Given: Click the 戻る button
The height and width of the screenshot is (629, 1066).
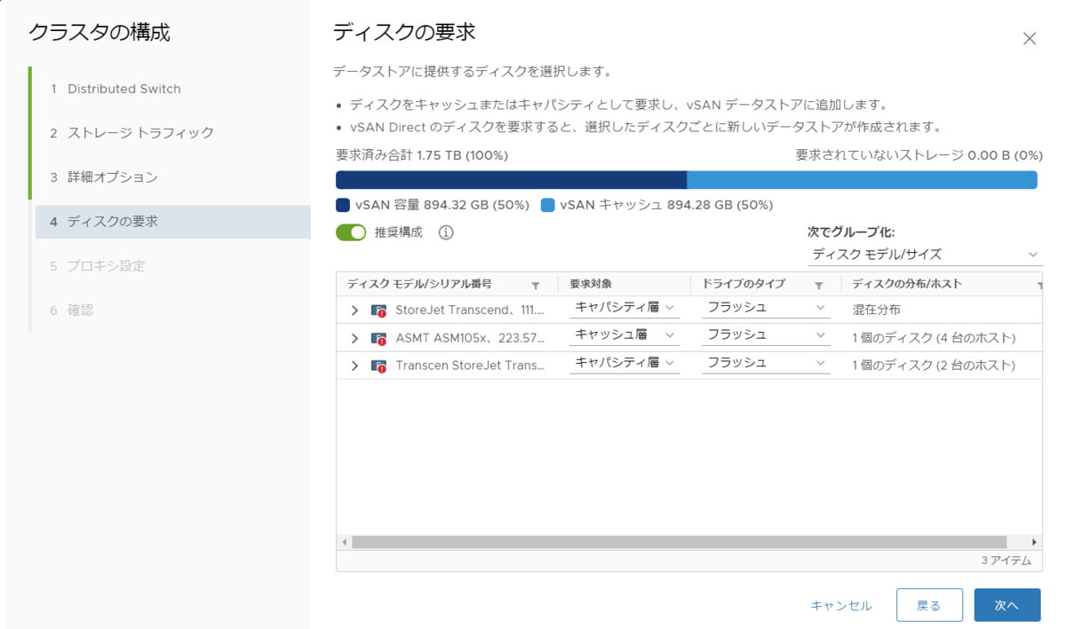Looking at the screenshot, I should pos(929,604).
